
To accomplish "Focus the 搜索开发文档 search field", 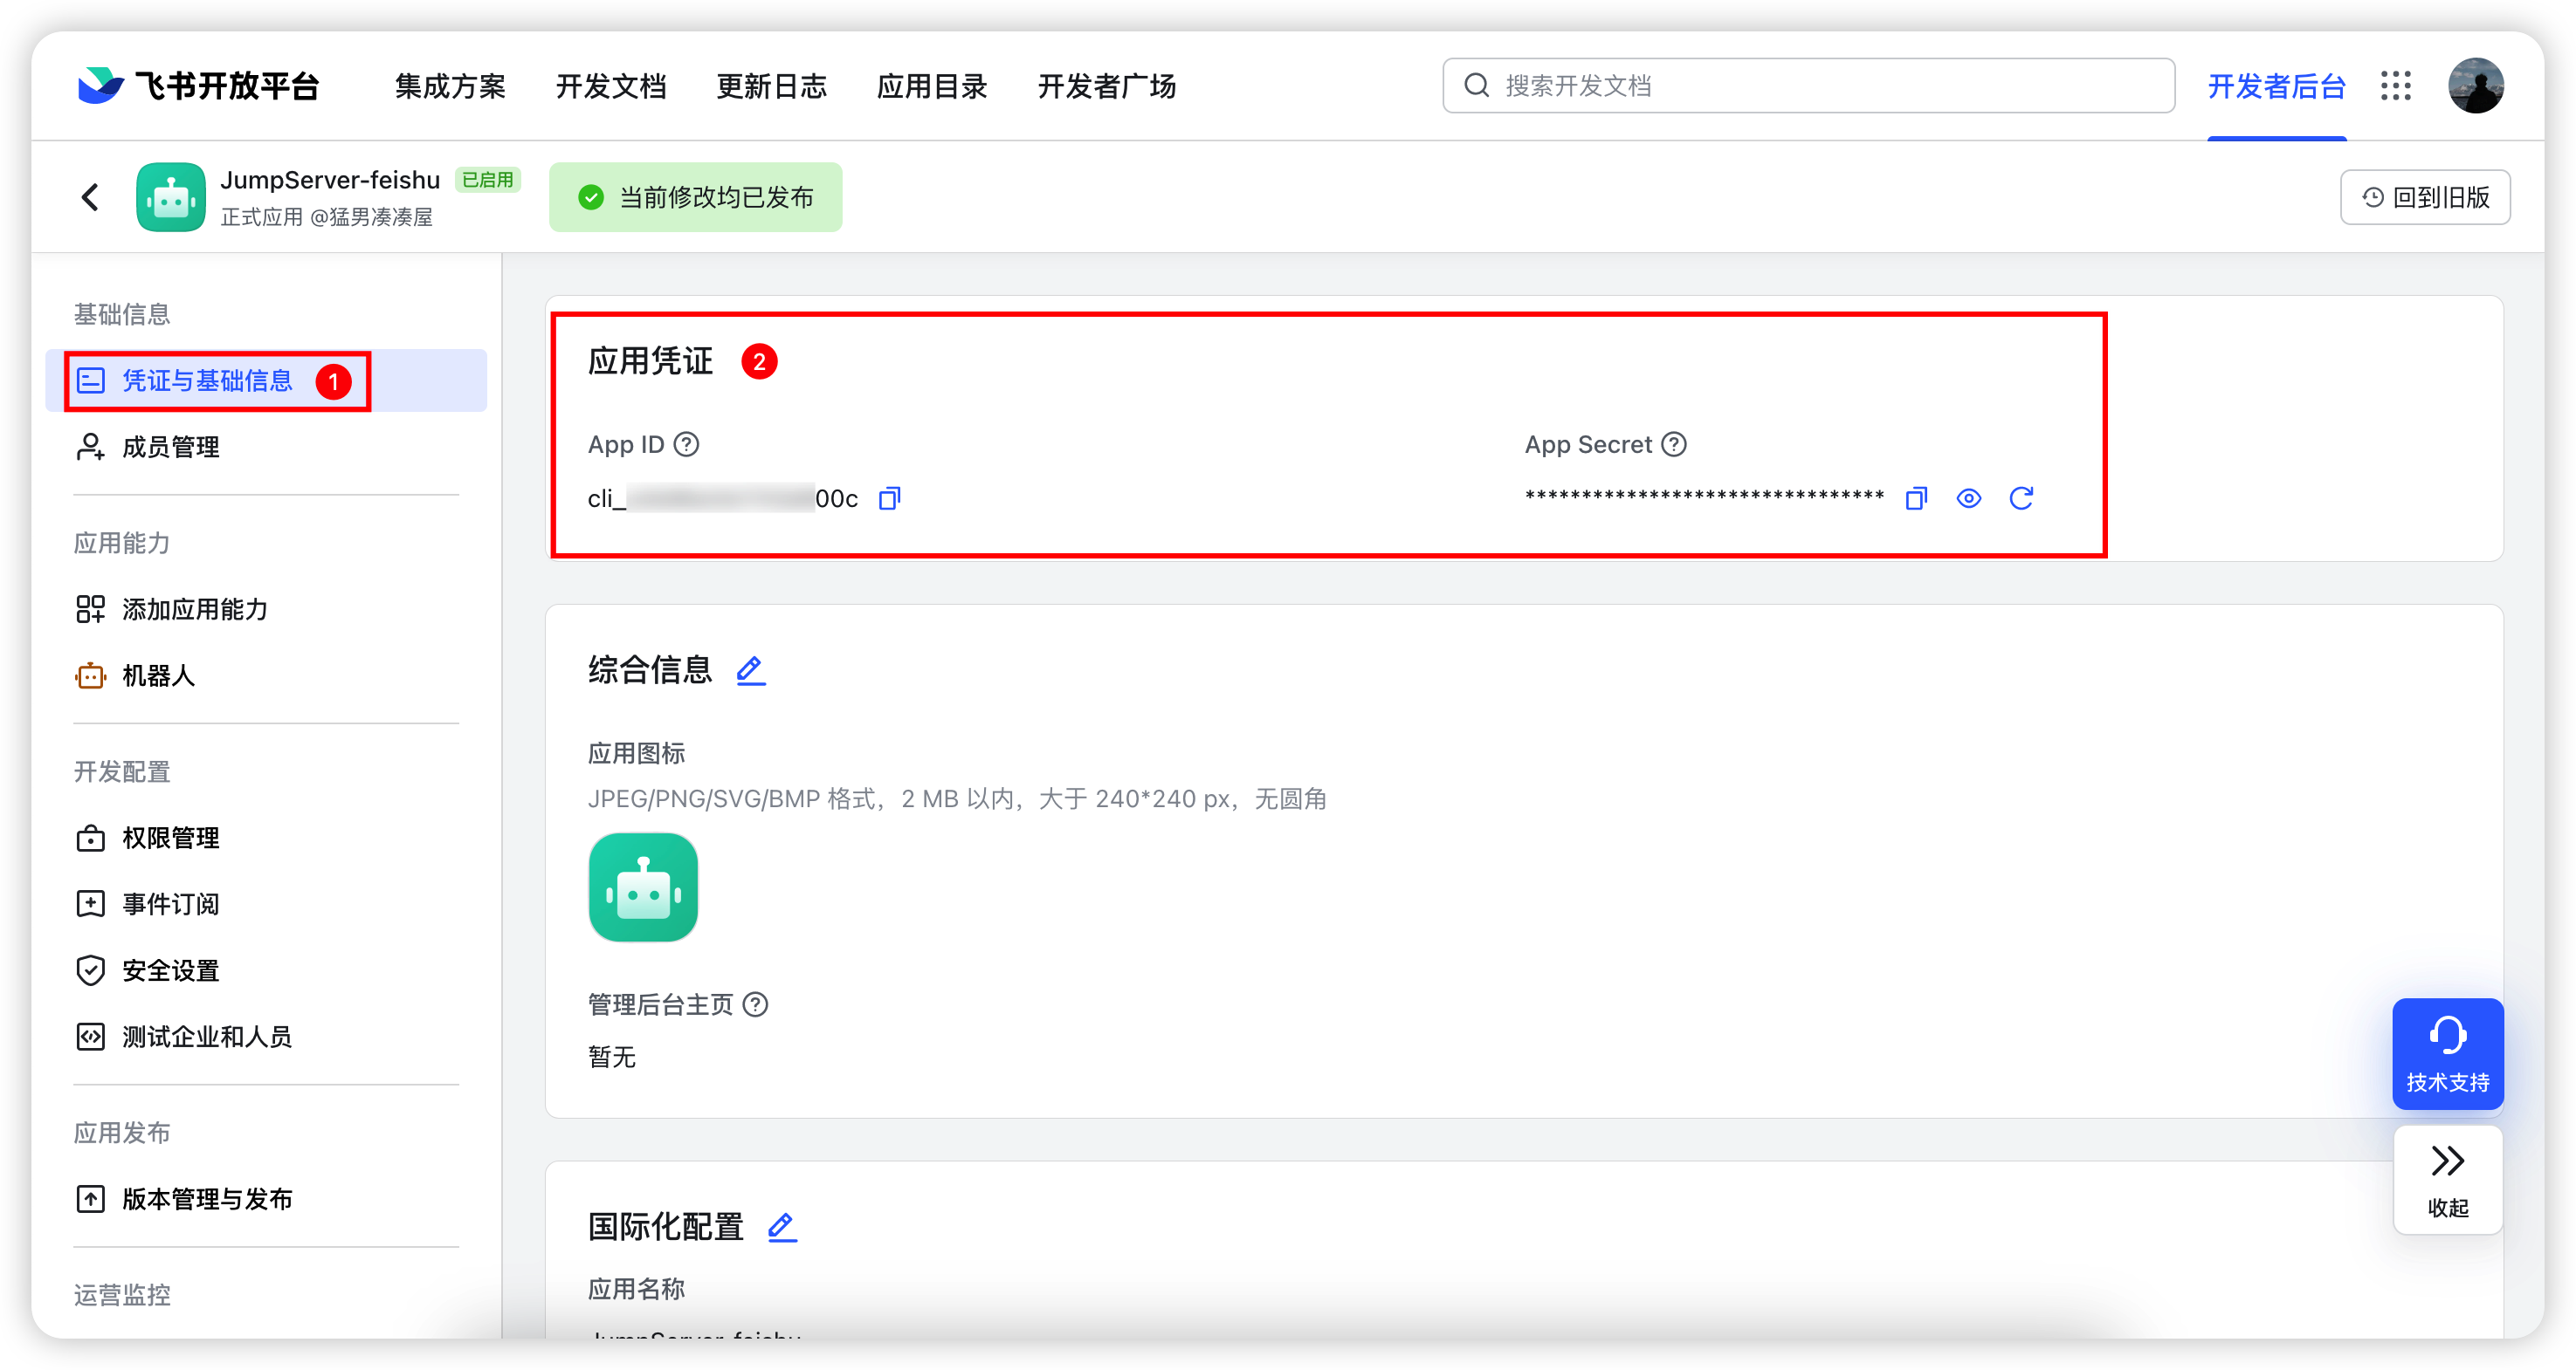I will coord(1808,86).
